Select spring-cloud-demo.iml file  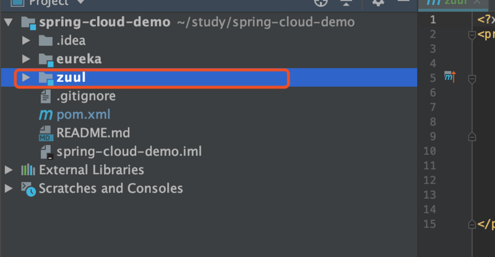129,151
